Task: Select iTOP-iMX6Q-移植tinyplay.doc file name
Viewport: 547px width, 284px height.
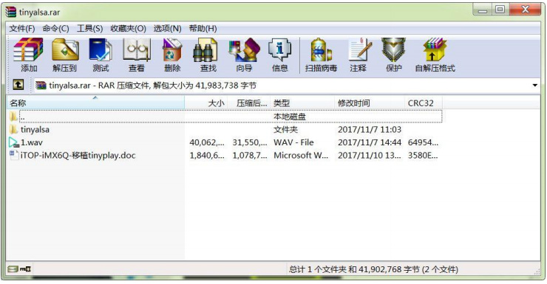Action: coord(78,155)
